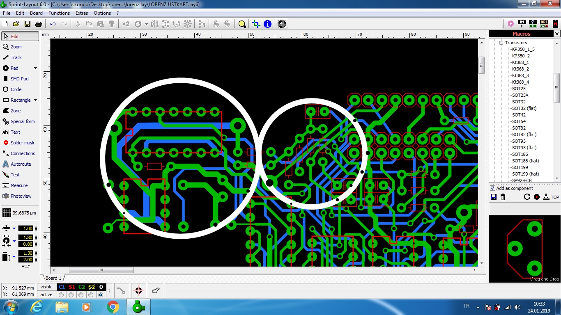Save the macro with disk icon
Viewport: 561px width, 315px height.
[x=494, y=197]
